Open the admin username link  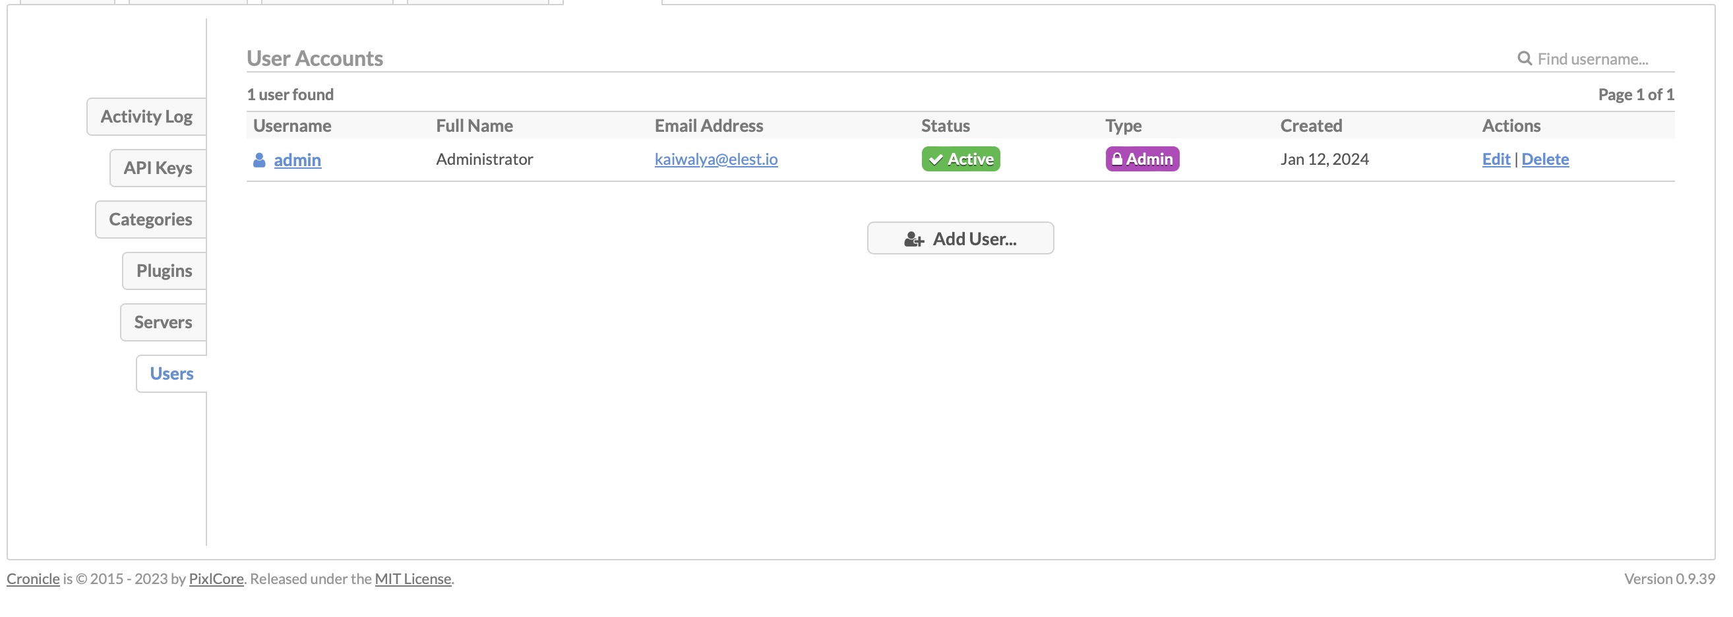tap(297, 160)
